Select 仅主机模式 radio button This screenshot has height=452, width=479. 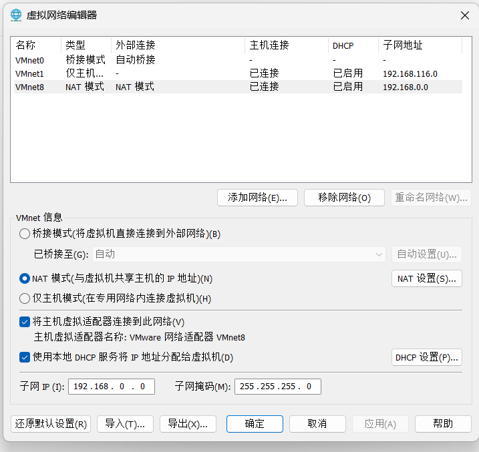click(x=25, y=298)
